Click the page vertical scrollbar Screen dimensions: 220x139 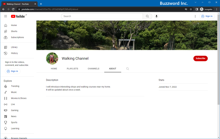click(218, 60)
